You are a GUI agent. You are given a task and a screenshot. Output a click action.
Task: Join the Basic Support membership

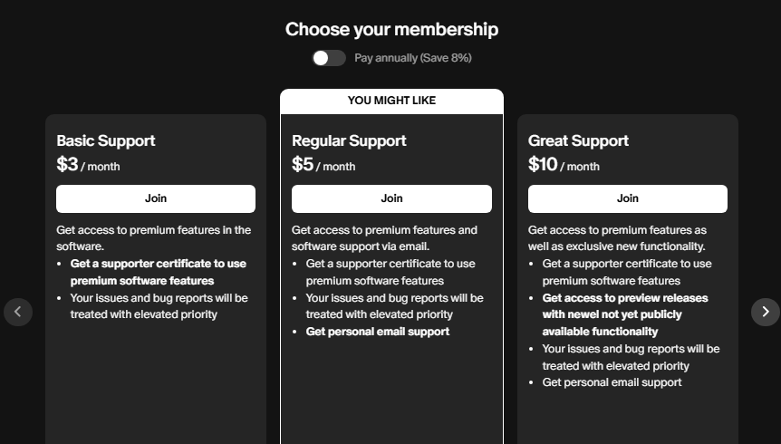pos(156,198)
